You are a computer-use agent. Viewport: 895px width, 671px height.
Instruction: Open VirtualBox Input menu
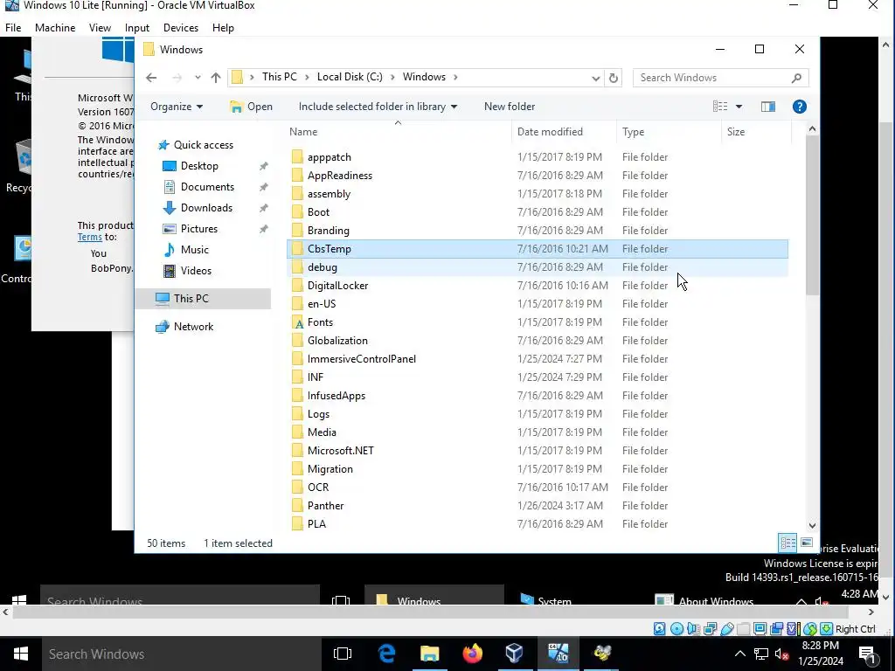tap(137, 27)
